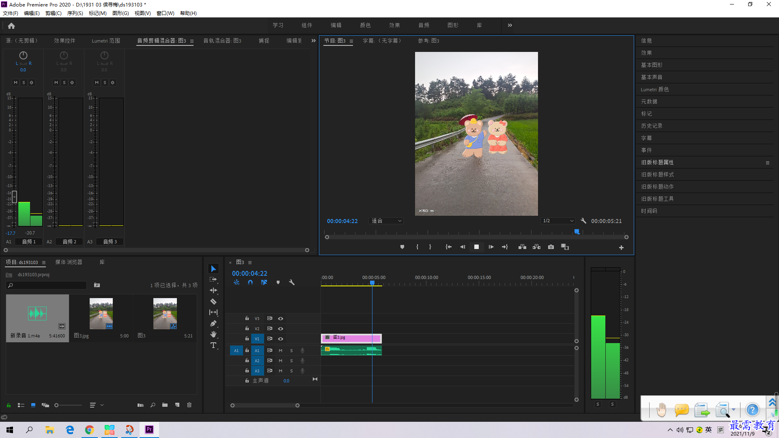Select 新录音 1.m4a audio thumbnail
The width and height of the screenshot is (779, 438).
37,314
